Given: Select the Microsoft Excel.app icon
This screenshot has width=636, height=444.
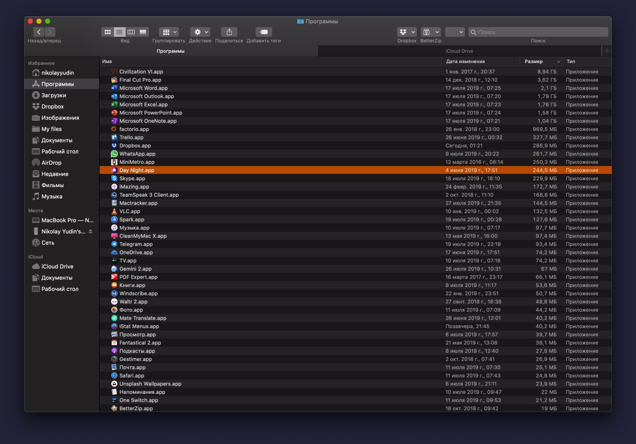Looking at the screenshot, I should (114, 104).
